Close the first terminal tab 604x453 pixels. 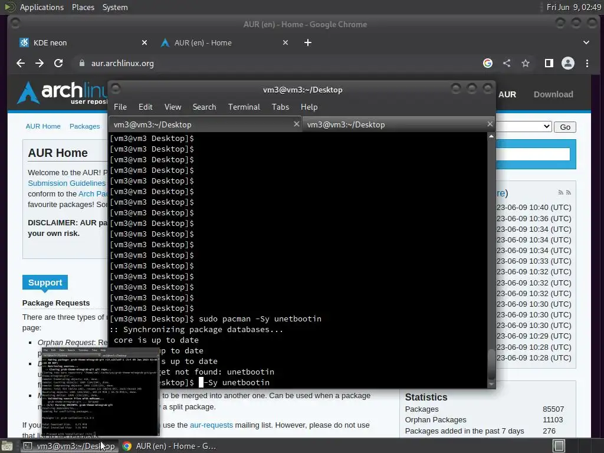(296, 124)
